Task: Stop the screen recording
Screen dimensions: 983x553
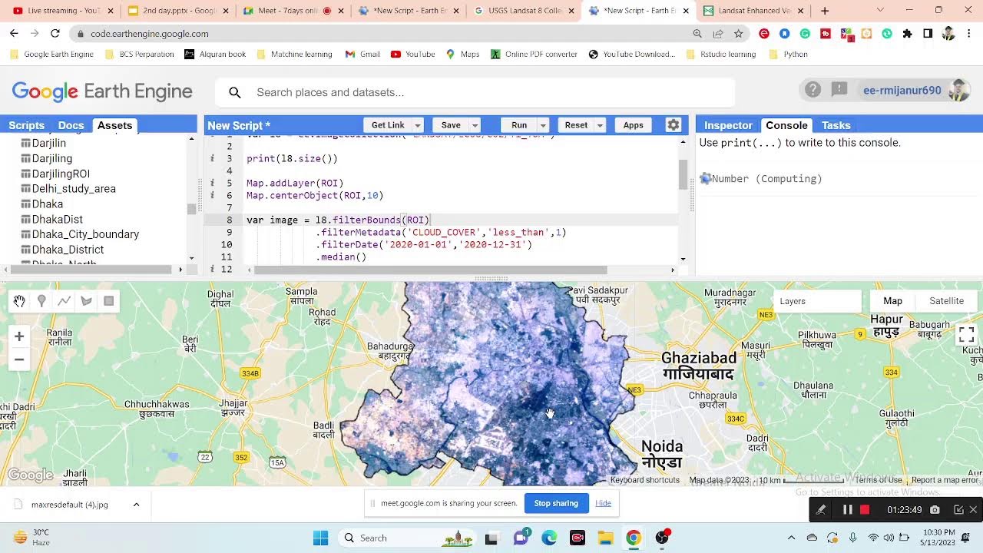Action: pos(865,509)
